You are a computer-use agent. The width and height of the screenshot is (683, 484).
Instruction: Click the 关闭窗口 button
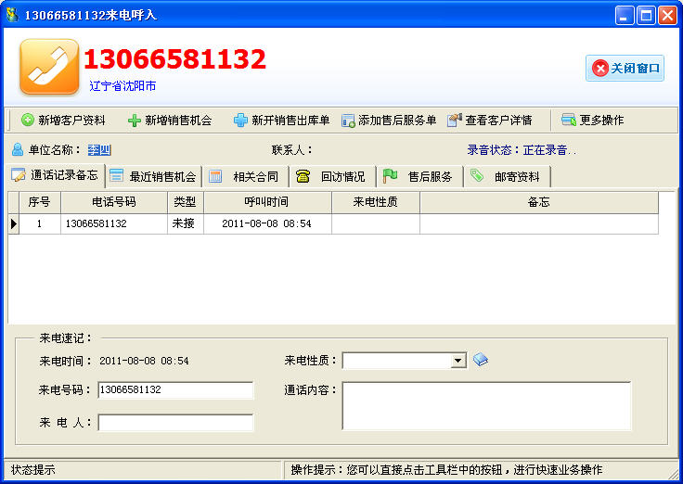625,68
